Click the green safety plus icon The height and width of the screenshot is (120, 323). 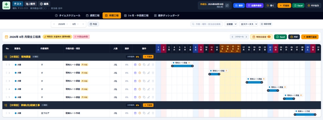pos(6,5)
